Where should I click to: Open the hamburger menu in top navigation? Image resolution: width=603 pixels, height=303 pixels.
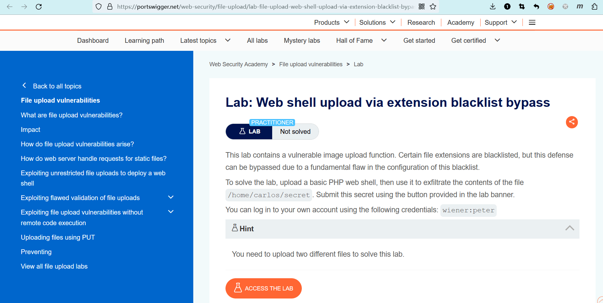click(x=532, y=22)
